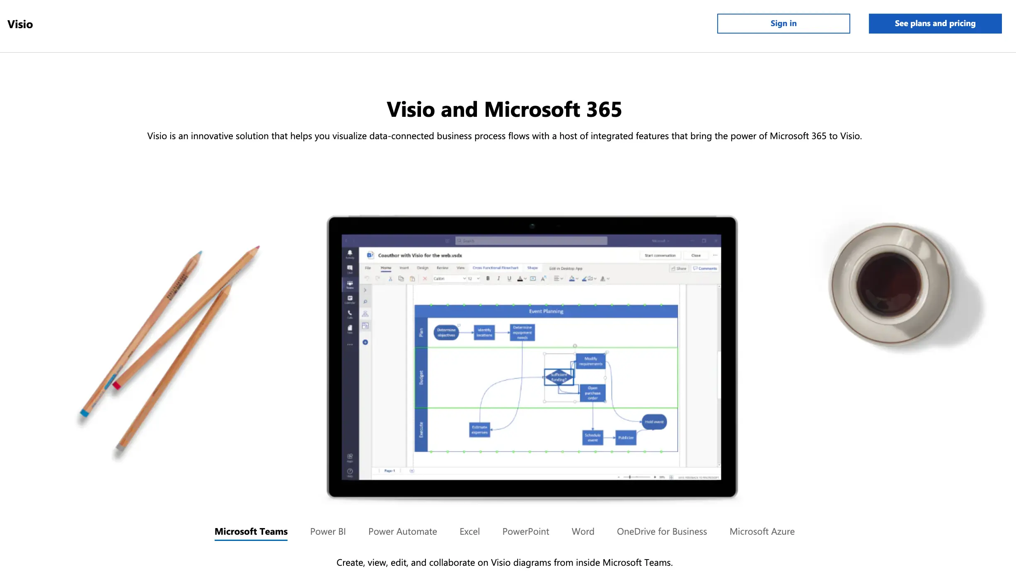Screen dimensions: 1016x584
Task: Switch to the Power BI tab
Action: [328, 531]
